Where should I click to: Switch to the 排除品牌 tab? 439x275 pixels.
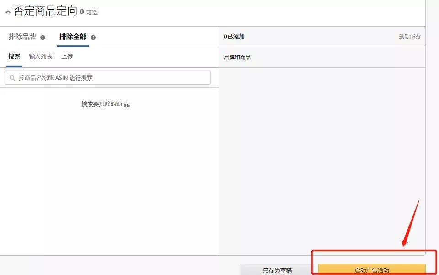[x=22, y=37]
